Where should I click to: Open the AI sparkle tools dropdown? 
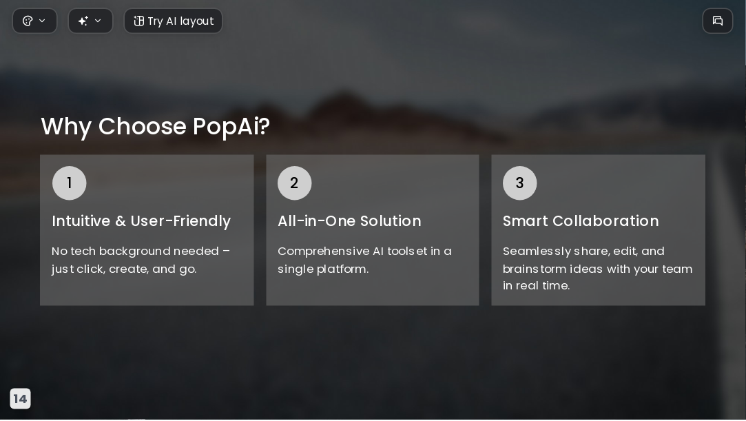(90, 21)
